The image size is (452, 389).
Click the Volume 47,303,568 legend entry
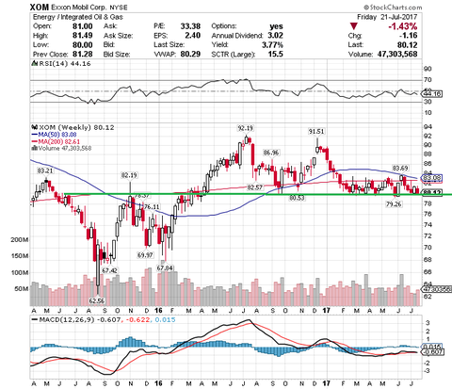click(65, 148)
